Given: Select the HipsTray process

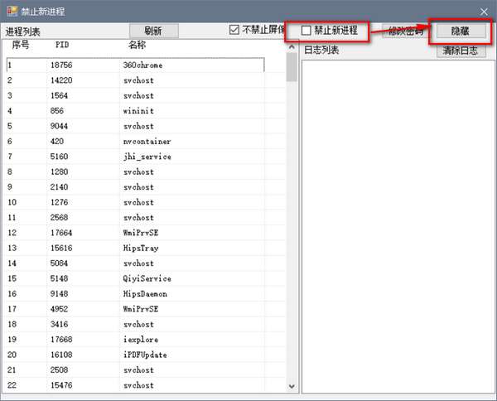Looking at the screenshot, I should coord(135,248).
